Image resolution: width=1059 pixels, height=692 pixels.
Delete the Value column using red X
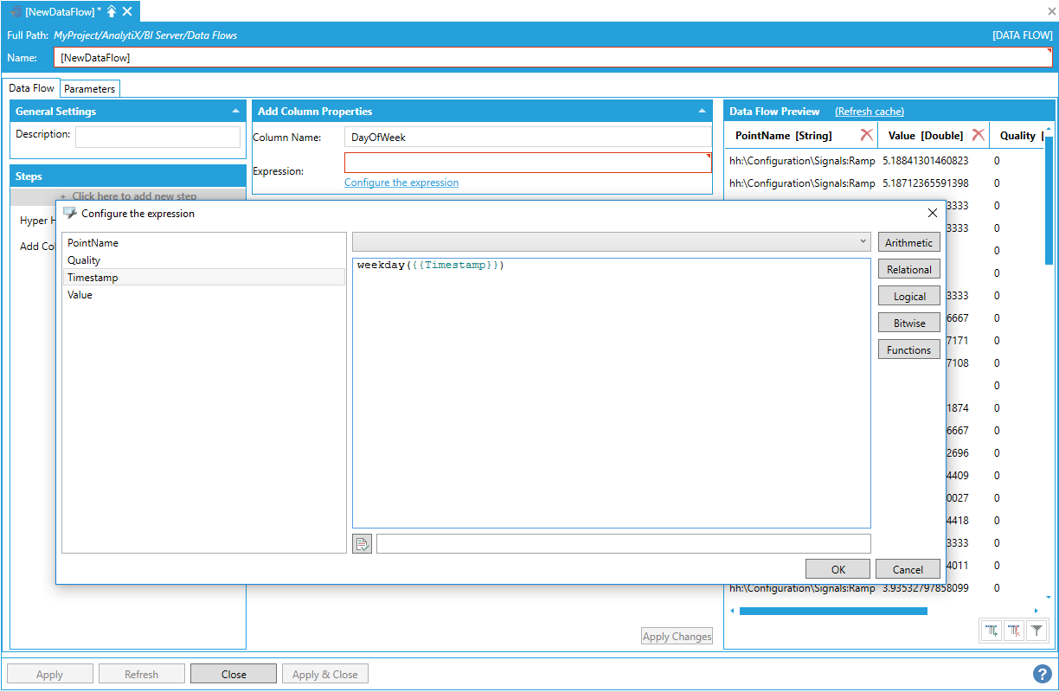(978, 135)
